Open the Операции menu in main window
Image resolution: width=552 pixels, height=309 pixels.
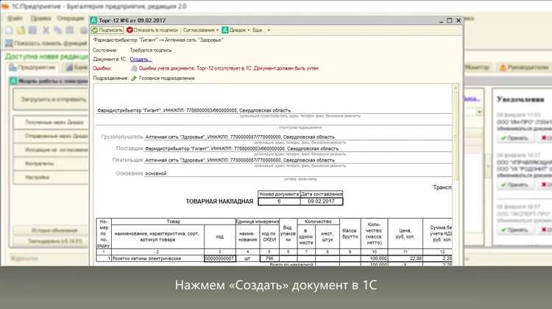tap(71, 18)
